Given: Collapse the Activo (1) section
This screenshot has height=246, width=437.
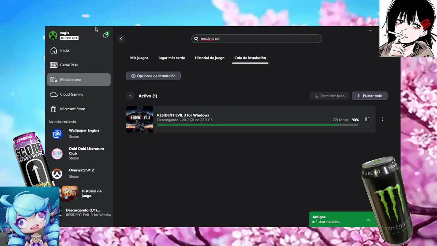Looking at the screenshot, I should pyautogui.click(x=130, y=96).
